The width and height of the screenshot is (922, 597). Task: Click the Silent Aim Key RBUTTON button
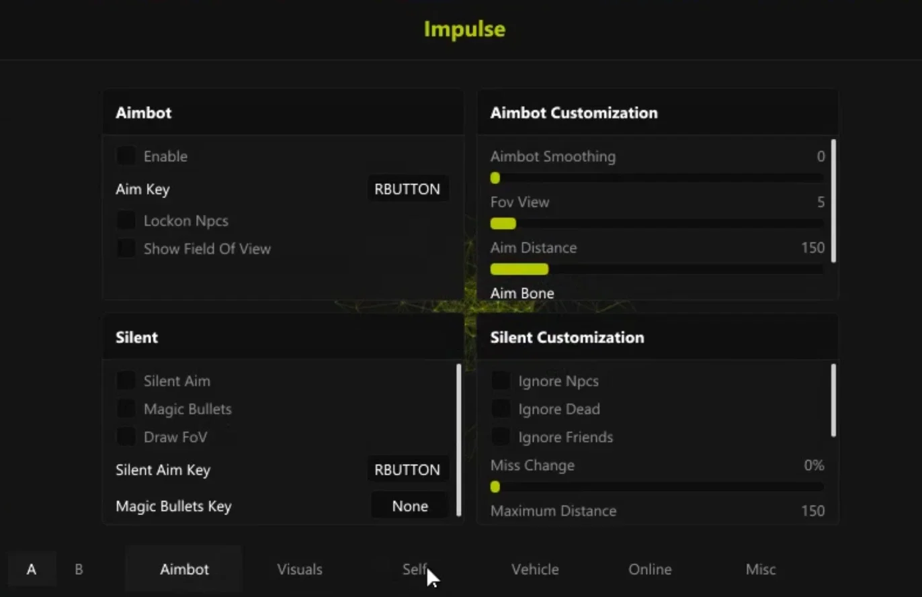point(407,469)
